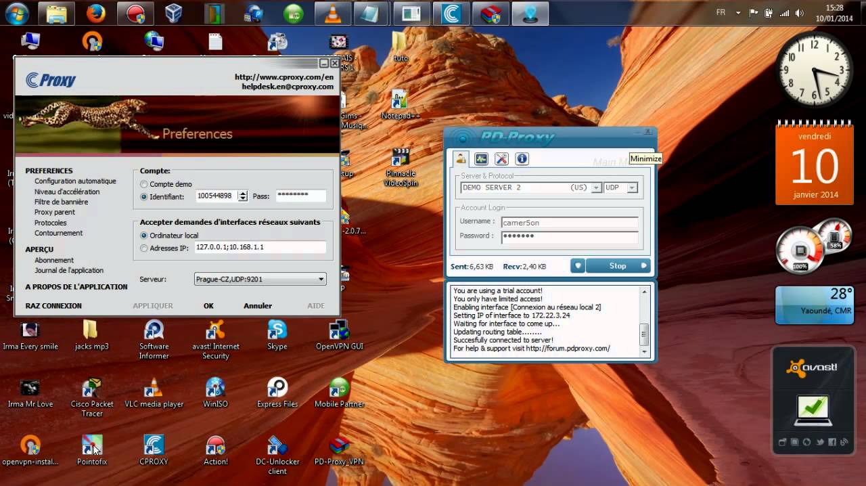Open Abonnement under APERÇU
The height and width of the screenshot is (486, 866).
click(x=54, y=260)
